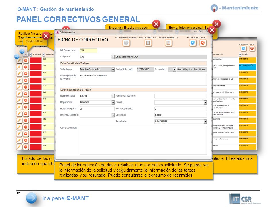
Task: Open the Máquina dropdown showing 145
Action: (113, 57)
